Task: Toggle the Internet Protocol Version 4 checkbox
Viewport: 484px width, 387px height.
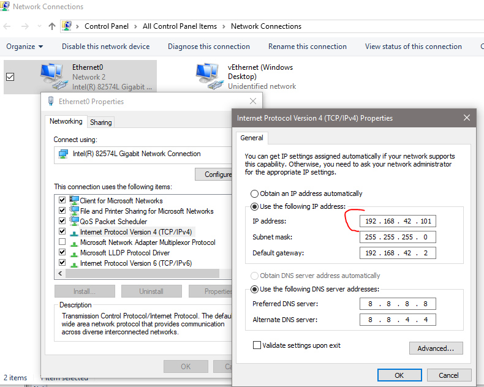Action: tap(62, 231)
